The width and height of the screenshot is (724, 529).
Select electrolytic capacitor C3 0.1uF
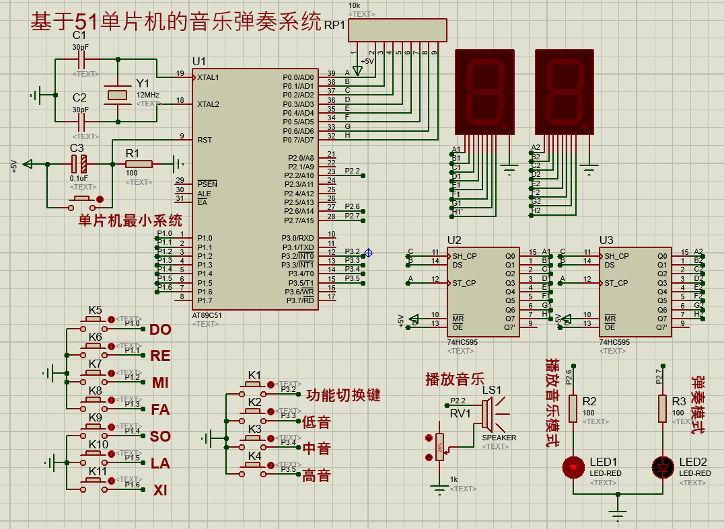click(79, 164)
